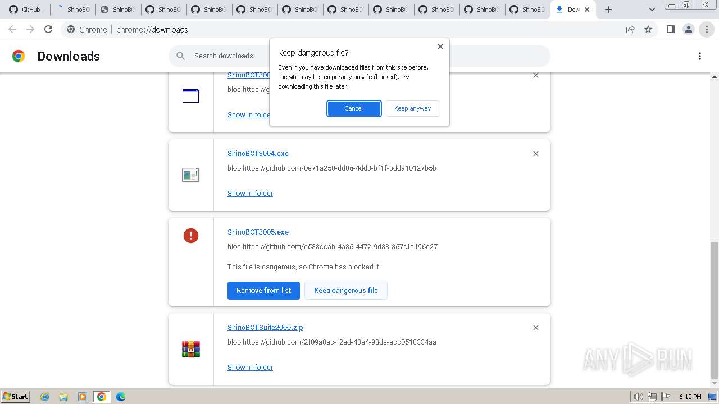Viewport: 719px width, 404px height.
Task: Show ShinoBOTSuite2000.zip in folder
Action: point(250,367)
